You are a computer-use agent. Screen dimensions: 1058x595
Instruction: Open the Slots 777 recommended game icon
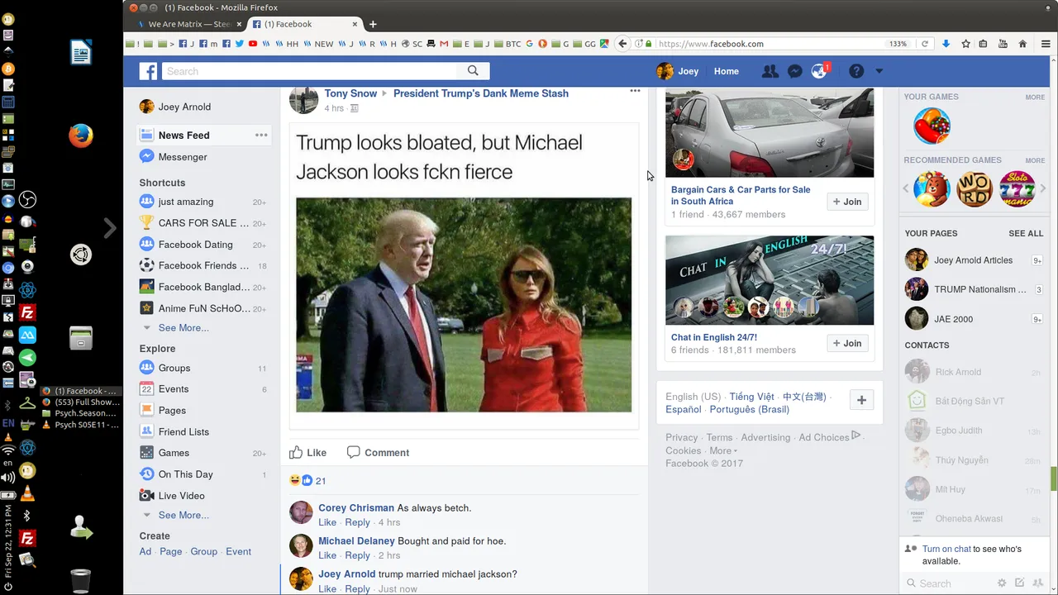pyautogui.click(x=1017, y=189)
